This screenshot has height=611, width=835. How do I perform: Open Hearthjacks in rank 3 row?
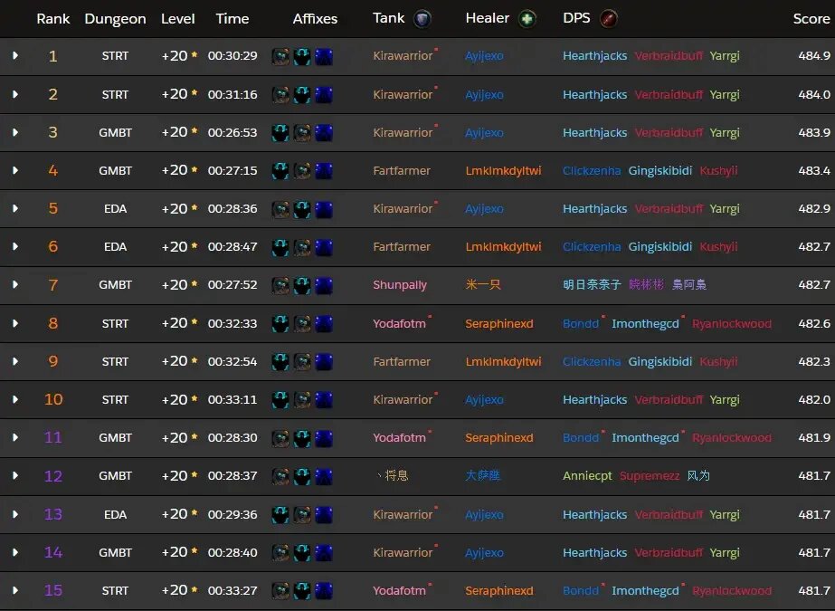point(595,133)
